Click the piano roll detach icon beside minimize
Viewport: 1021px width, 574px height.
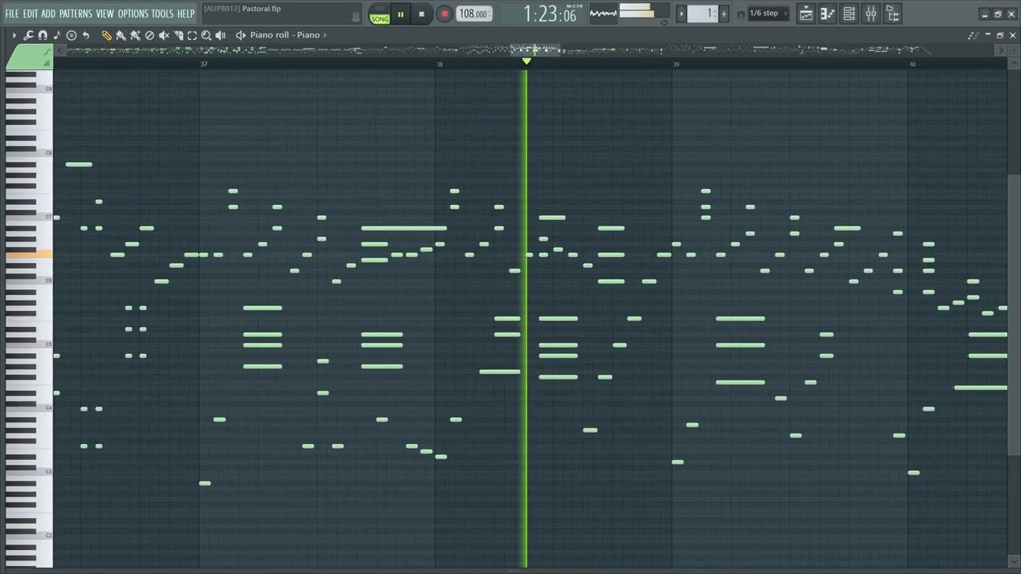[x=973, y=35]
